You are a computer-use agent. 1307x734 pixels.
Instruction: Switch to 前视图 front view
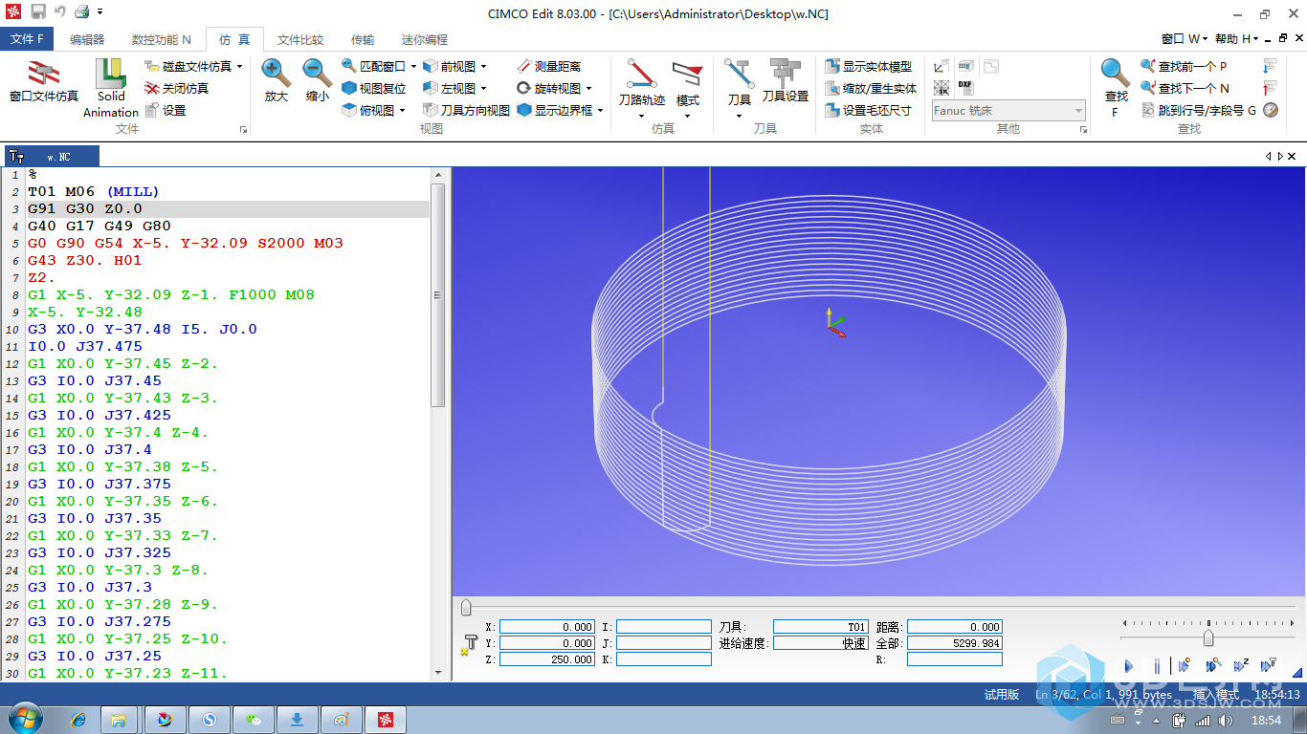[449, 66]
